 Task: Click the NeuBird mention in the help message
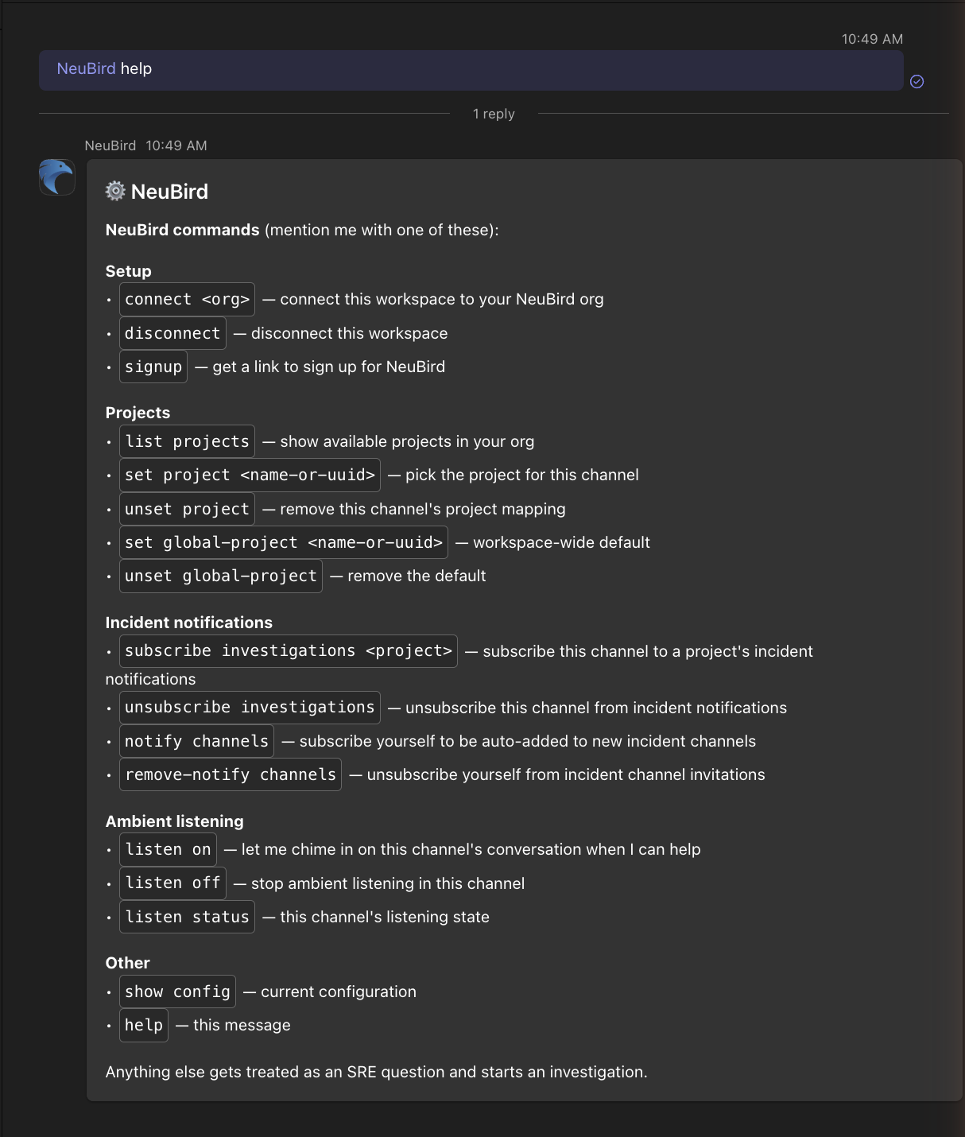(87, 68)
